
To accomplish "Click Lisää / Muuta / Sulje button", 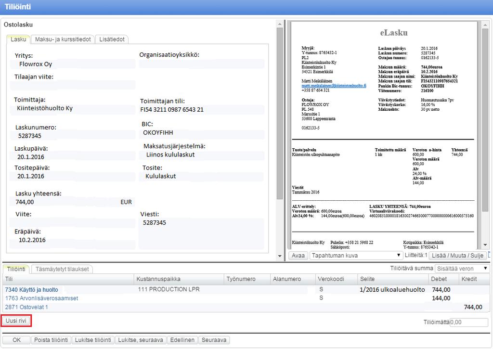I will point(457,255).
